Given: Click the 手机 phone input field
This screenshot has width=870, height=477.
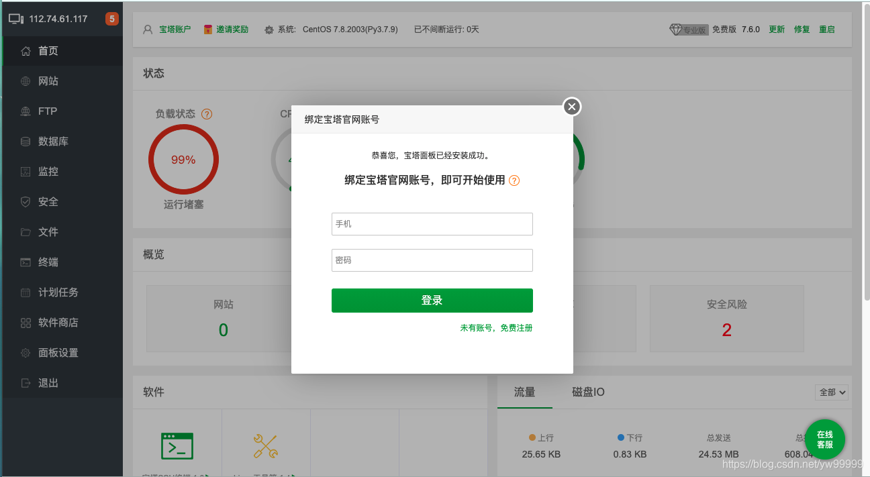Looking at the screenshot, I should click(x=432, y=224).
